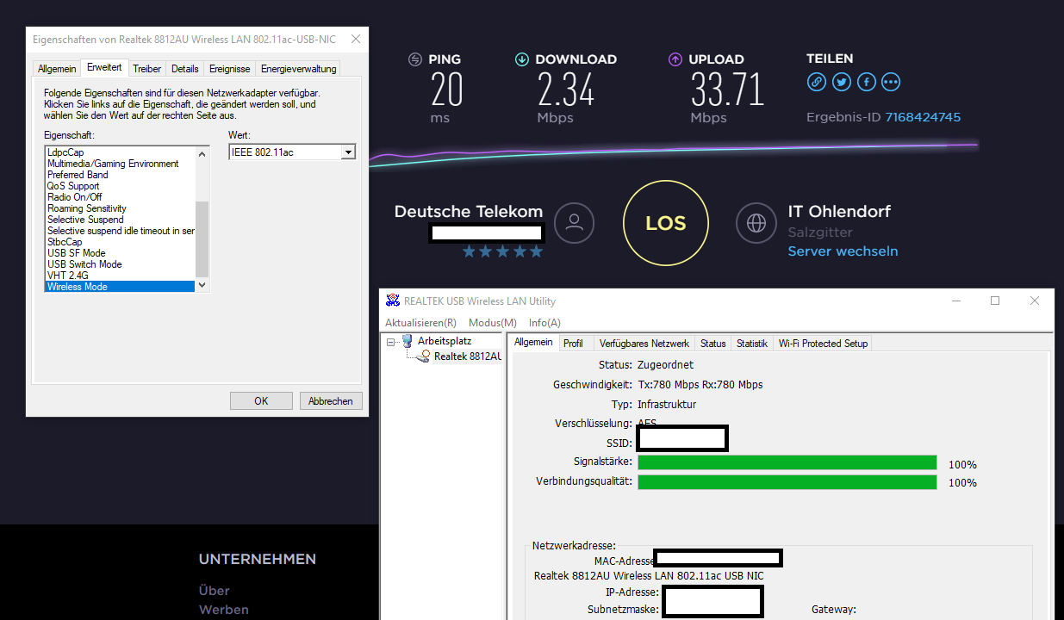
Task: Click the Arbeitsplatz computer icon in tree
Action: click(408, 341)
